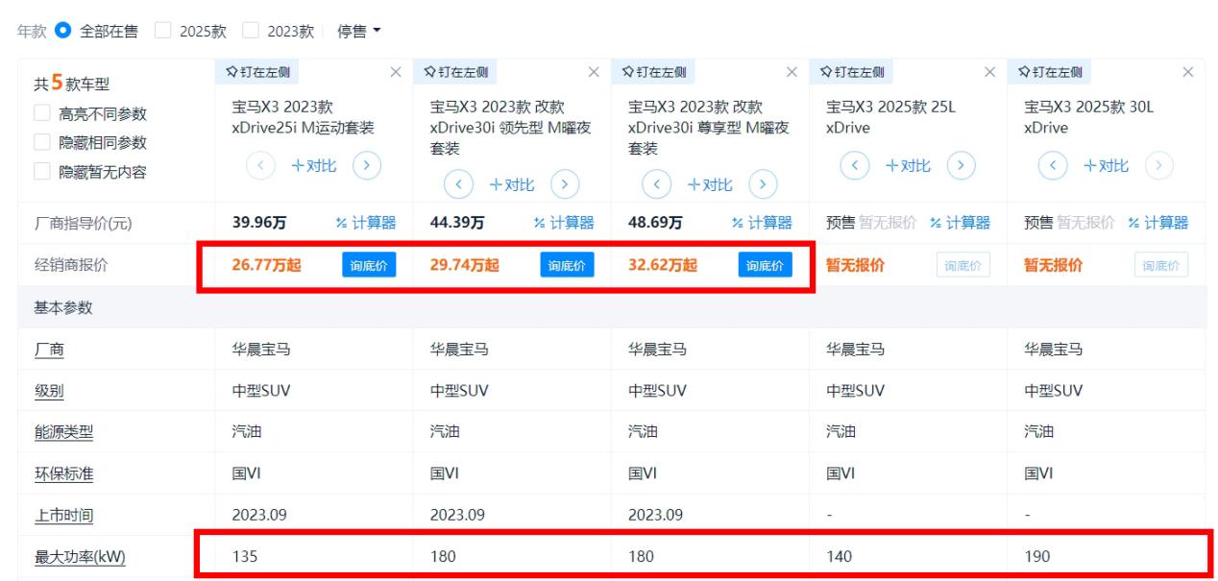1218x581 pixels.
Task: Click the 29.74万起 dealer price
Action: click(465, 265)
